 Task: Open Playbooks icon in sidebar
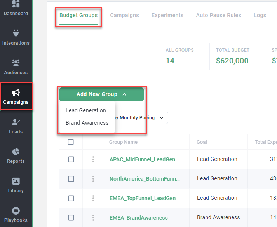16,211
